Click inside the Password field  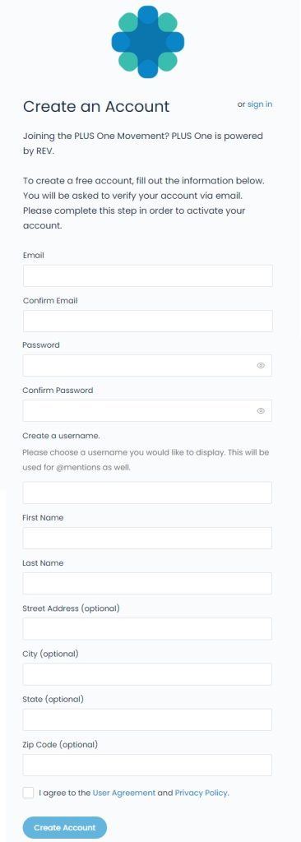click(x=147, y=365)
